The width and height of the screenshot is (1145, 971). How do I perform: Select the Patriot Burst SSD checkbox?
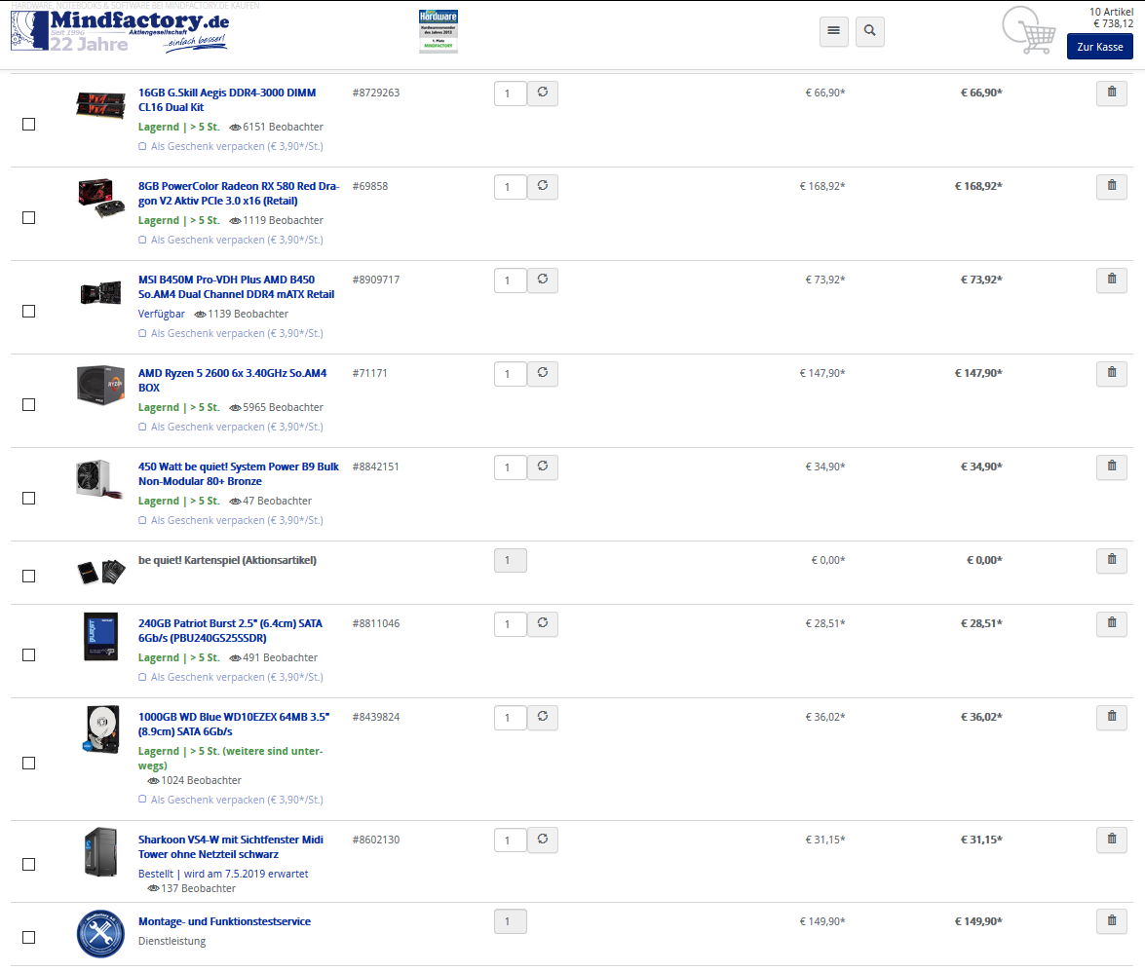[x=28, y=654]
